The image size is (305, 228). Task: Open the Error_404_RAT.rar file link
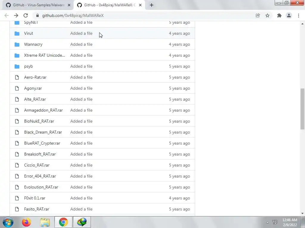[x=40, y=176]
